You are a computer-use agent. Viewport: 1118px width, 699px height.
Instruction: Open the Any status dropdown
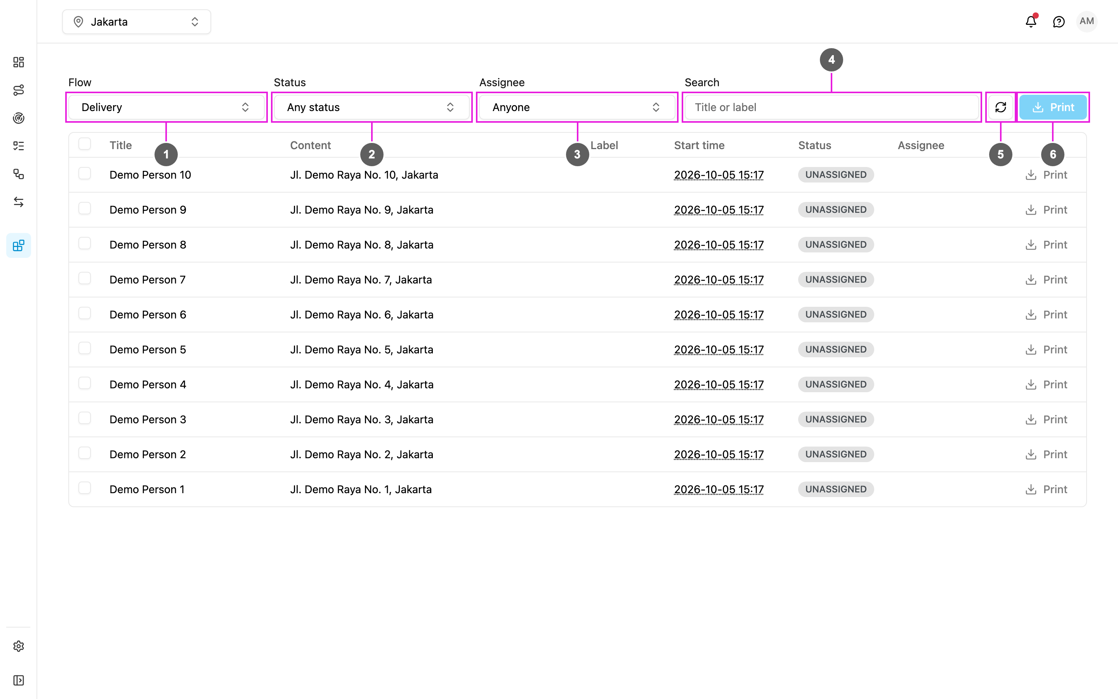coord(372,107)
